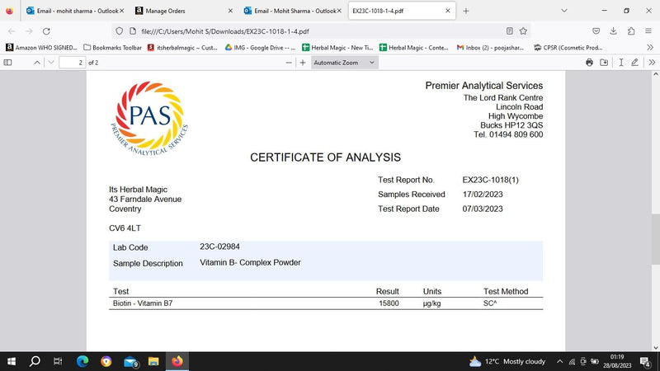Zoom out the PDF document

[289, 63]
